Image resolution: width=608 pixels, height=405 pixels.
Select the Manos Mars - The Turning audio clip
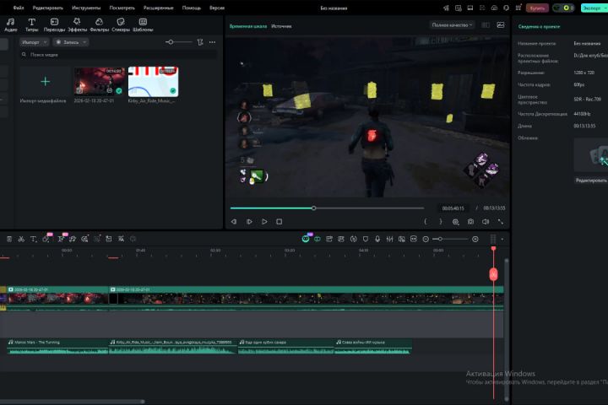point(57,347)
